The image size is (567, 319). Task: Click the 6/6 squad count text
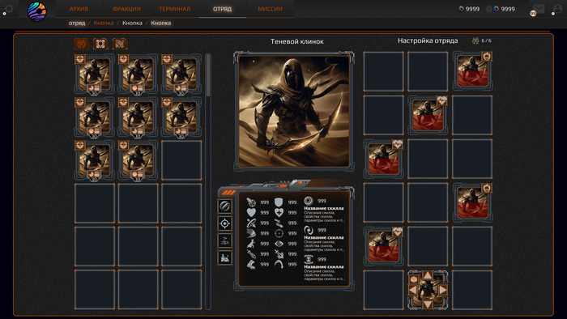[486, 40]
